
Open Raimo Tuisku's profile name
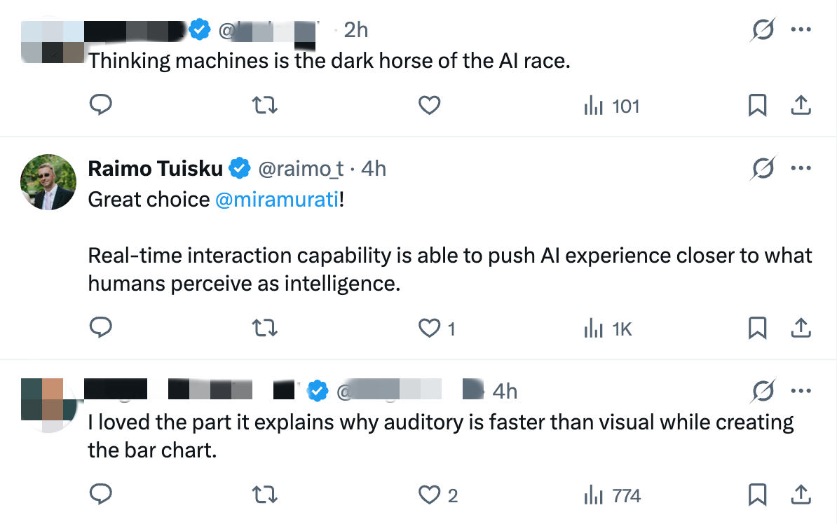click(x=155, y=169)
